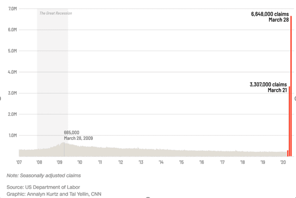This screenshot has width=296, height=198.
Task: Click the 3.0M y-axis label
Action: (x=12, y=93)
